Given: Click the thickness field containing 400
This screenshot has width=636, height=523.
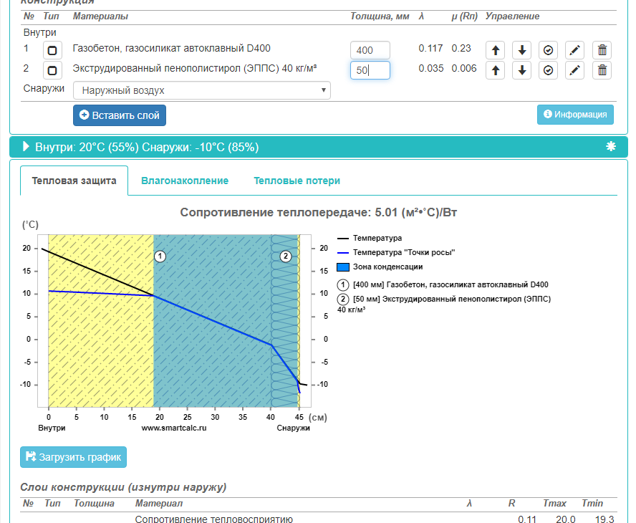Looking at the screenshot, I should click(x=370, y=50).
